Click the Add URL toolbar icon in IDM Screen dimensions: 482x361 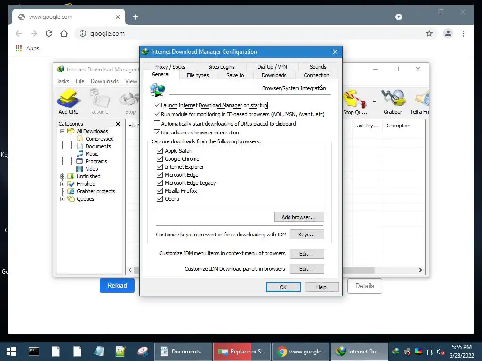[x=68, y=102]
